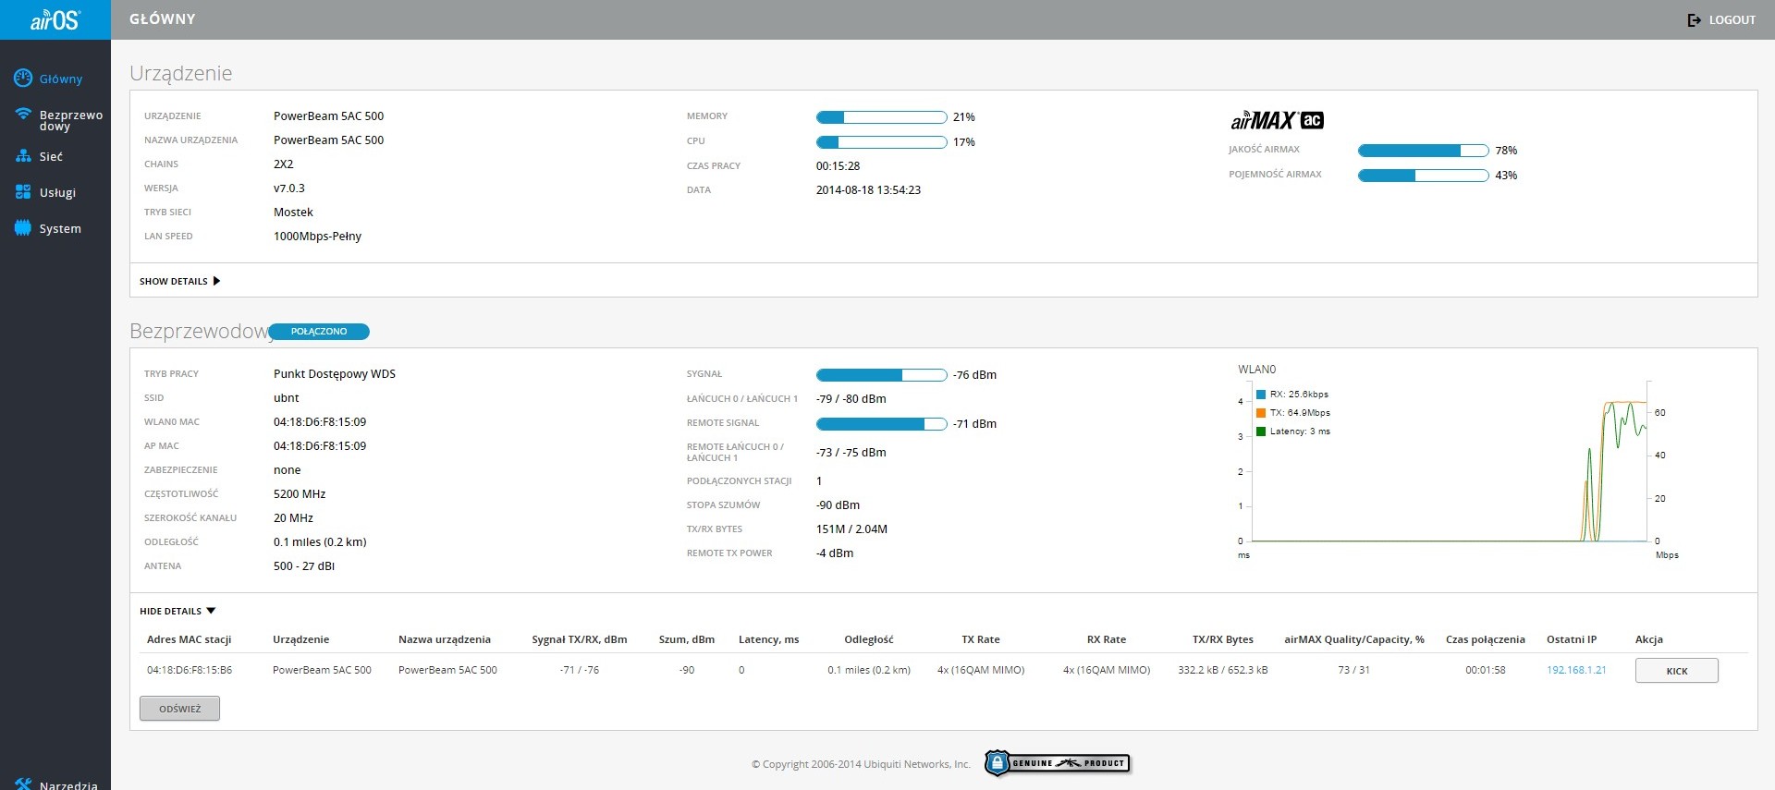Viewport: 1775px width, 790px height.
Task: Click the Pojemność airMAX capacity bar
Action: pos(1423,176)
